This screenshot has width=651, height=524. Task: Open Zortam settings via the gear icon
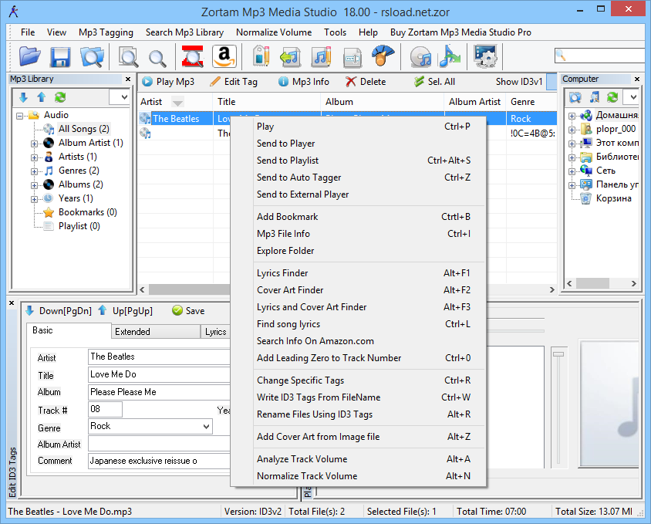point(484,56)
